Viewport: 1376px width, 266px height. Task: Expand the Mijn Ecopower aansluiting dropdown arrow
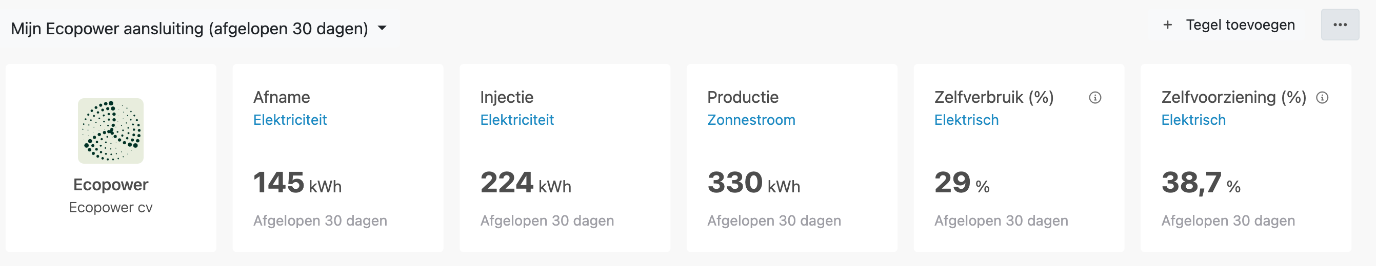click(x=382, y=28)
